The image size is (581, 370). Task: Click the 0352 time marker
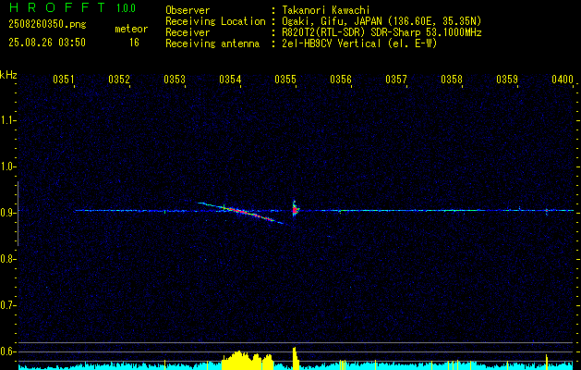click(119, 80)
